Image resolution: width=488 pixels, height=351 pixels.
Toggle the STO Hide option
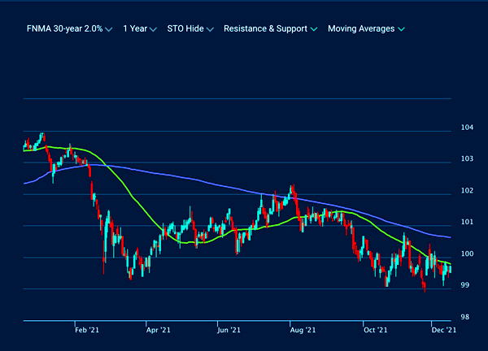pyautogui.click(x=185, y=28)
